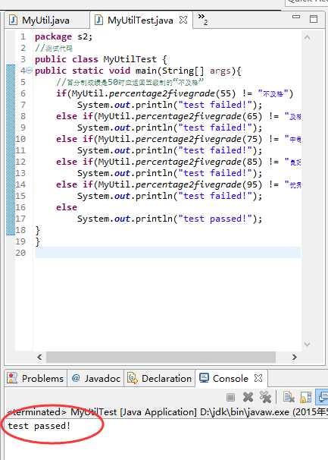The image size is (328, 460).
Task: Click the lone 'else' on line 16
Action: (67, 207)
